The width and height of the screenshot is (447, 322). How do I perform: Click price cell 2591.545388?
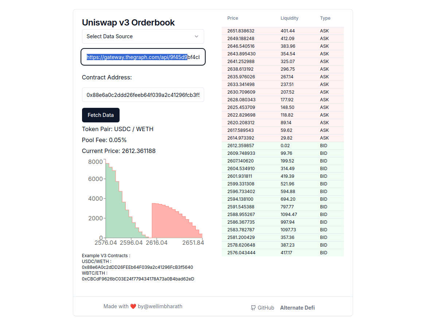(241, 207)
